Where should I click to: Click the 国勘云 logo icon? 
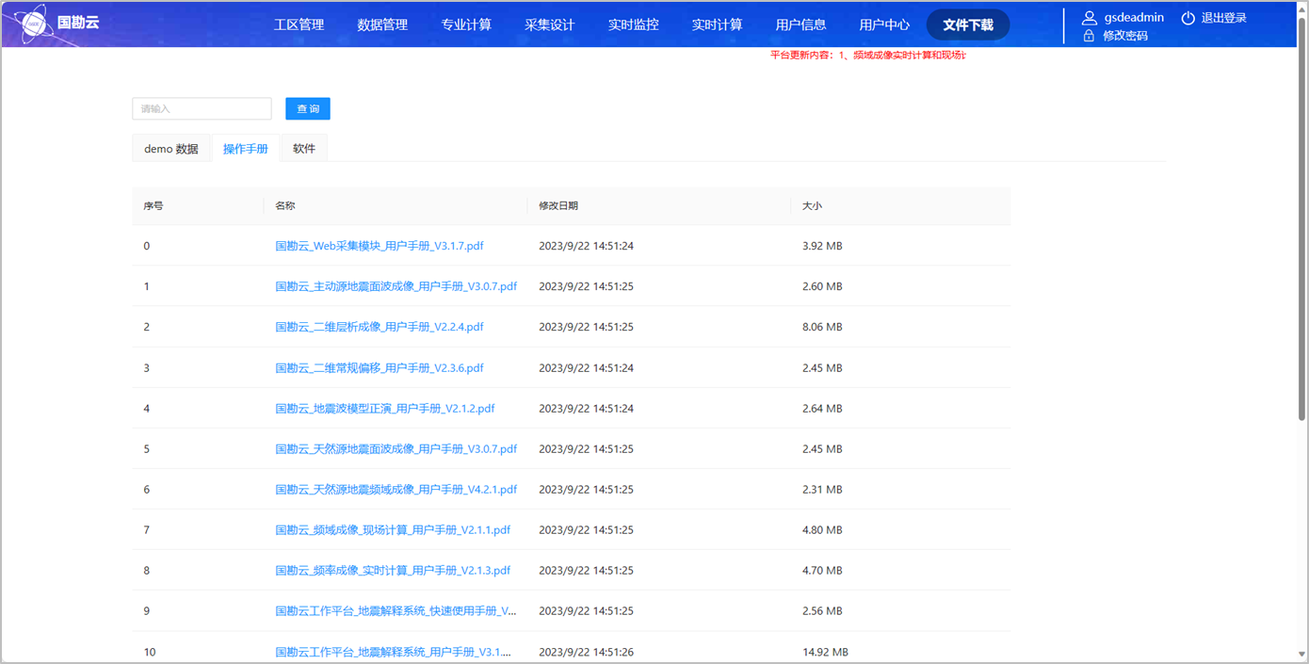tap(33, 23)
